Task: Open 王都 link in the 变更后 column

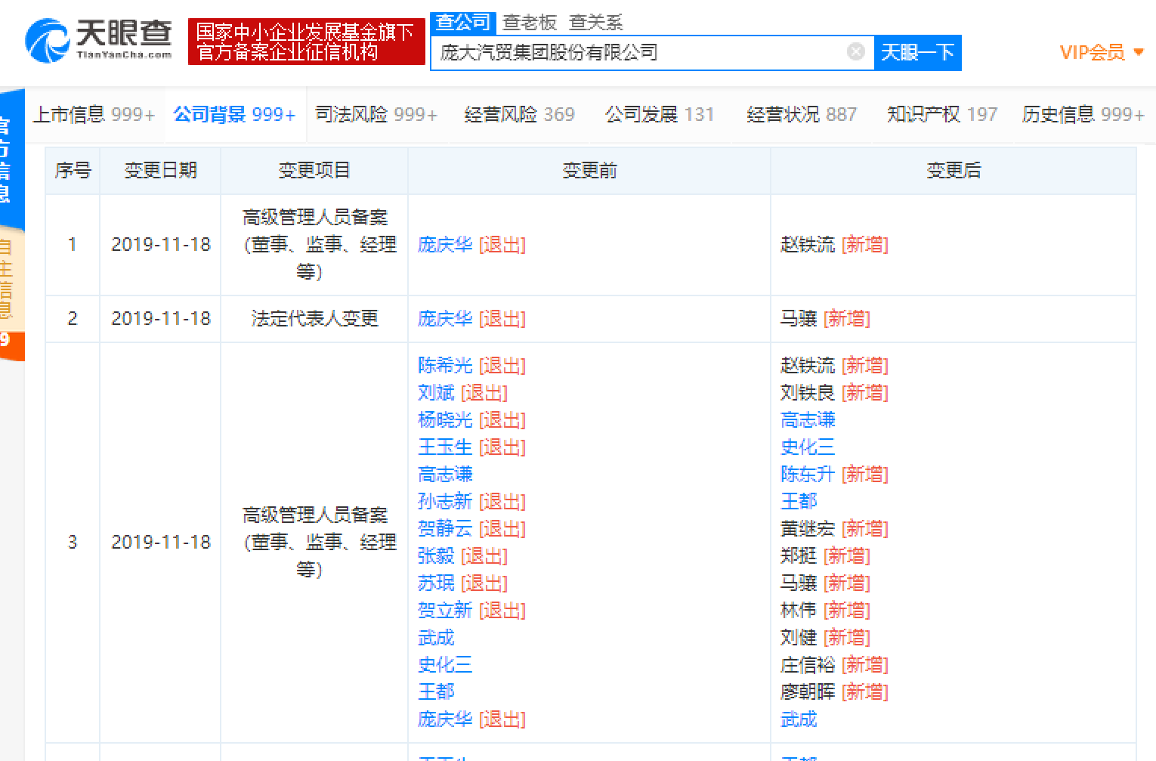Action: click(799, 502)
